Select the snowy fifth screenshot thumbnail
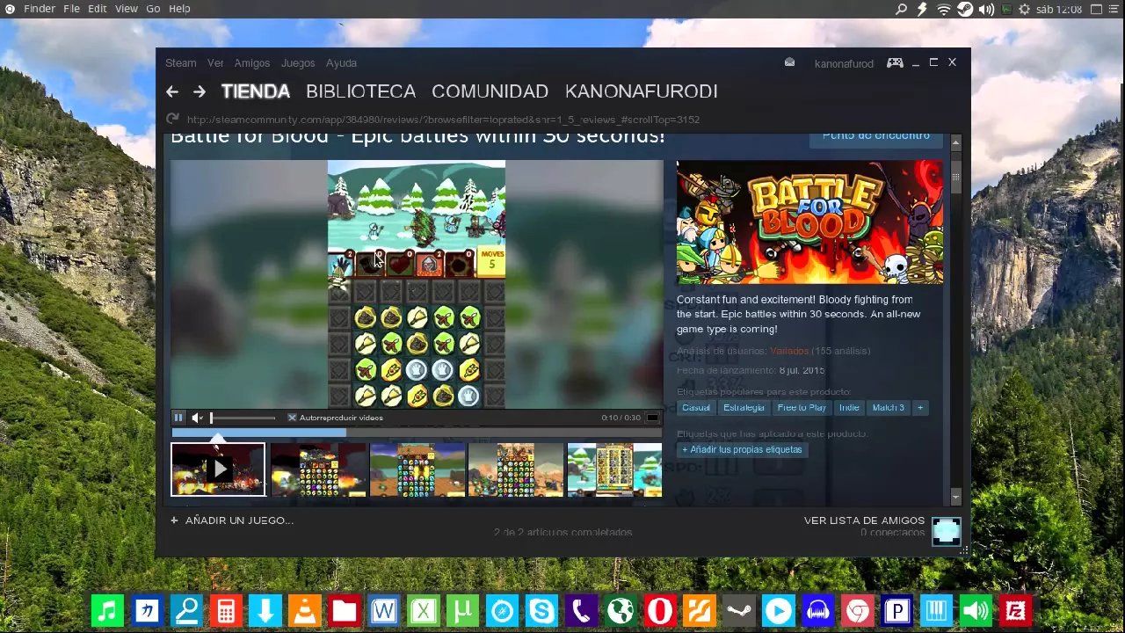Viewport: 1125px width, 633px height. (614, 469)
